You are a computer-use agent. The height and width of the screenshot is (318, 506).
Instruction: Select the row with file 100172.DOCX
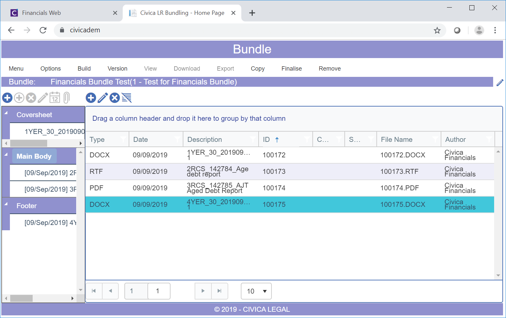point(290,155)
